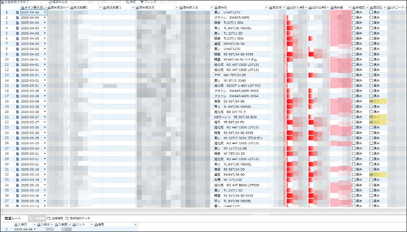Image resolution: width=407 pixels, height=232 pixels.
Task: Sort by メイン納入日 column header
Action: point(33,8)
